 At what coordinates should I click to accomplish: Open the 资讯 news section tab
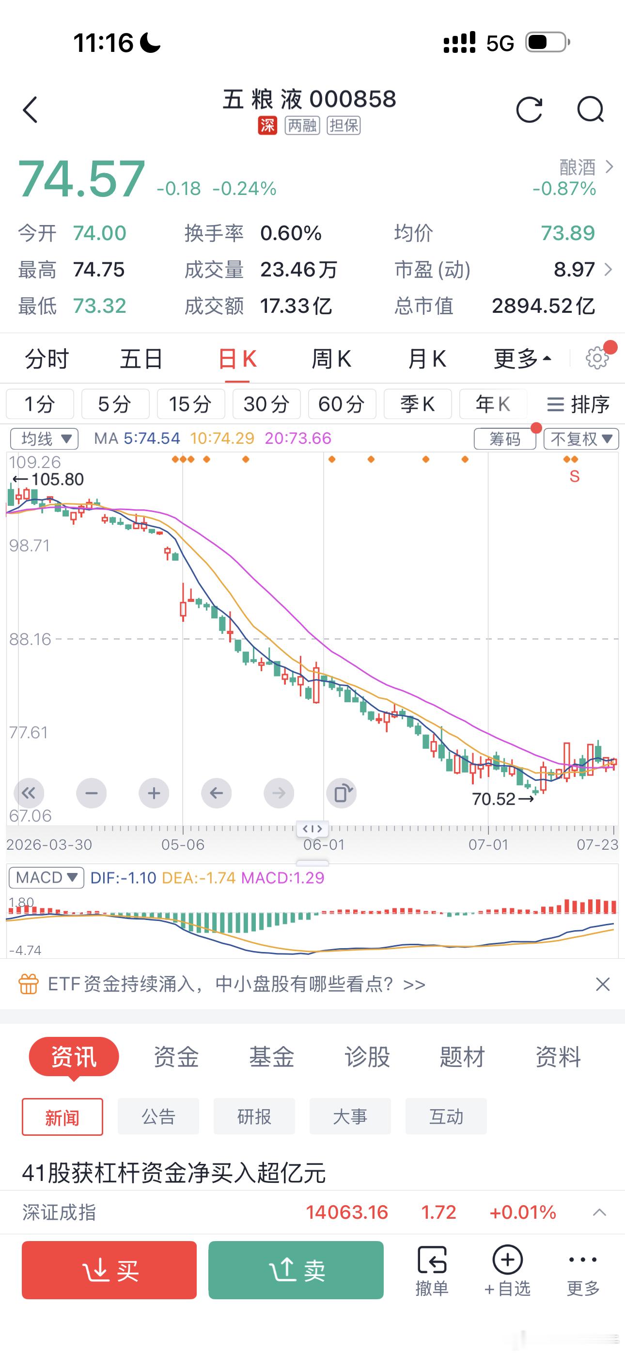pos(74,1056)
